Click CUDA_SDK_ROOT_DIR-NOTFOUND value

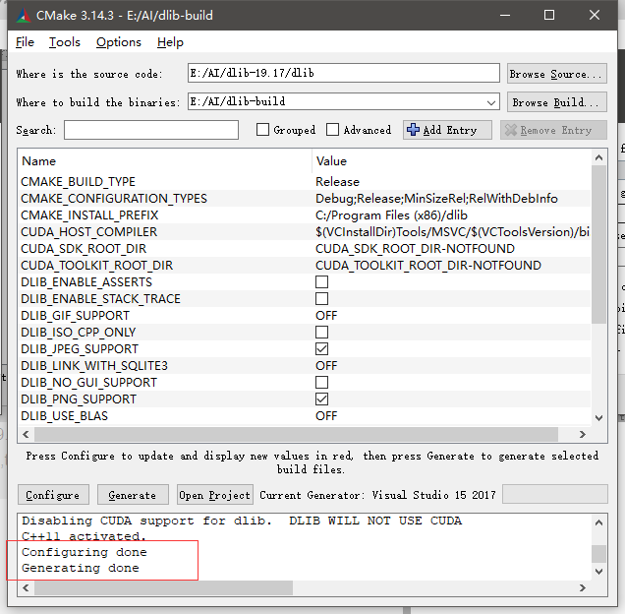coord(415,249)
